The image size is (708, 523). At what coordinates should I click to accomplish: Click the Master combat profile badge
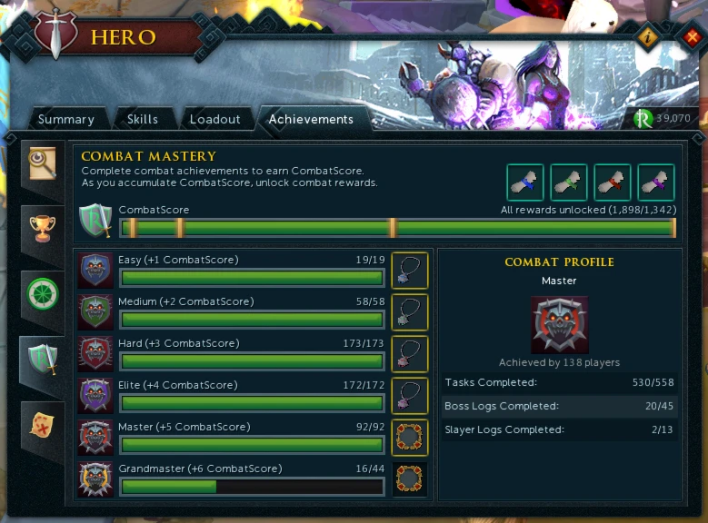tap(560, 324)
